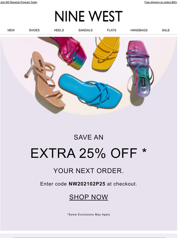This screenshot has height=238, width=178.
Task: Click the yellow strappy sandal
Action: 106,53
